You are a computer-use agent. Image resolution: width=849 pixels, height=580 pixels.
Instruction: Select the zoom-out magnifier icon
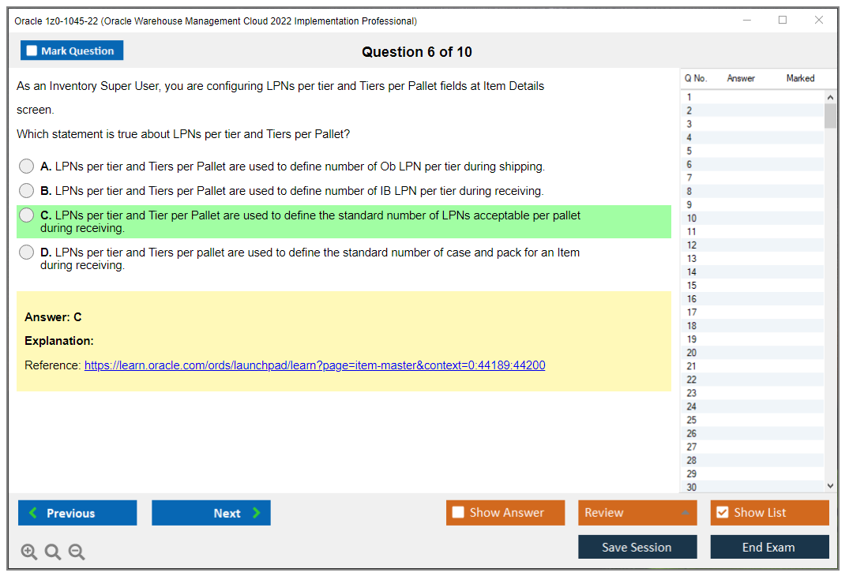pyautogui.click(x=76, y=551)
